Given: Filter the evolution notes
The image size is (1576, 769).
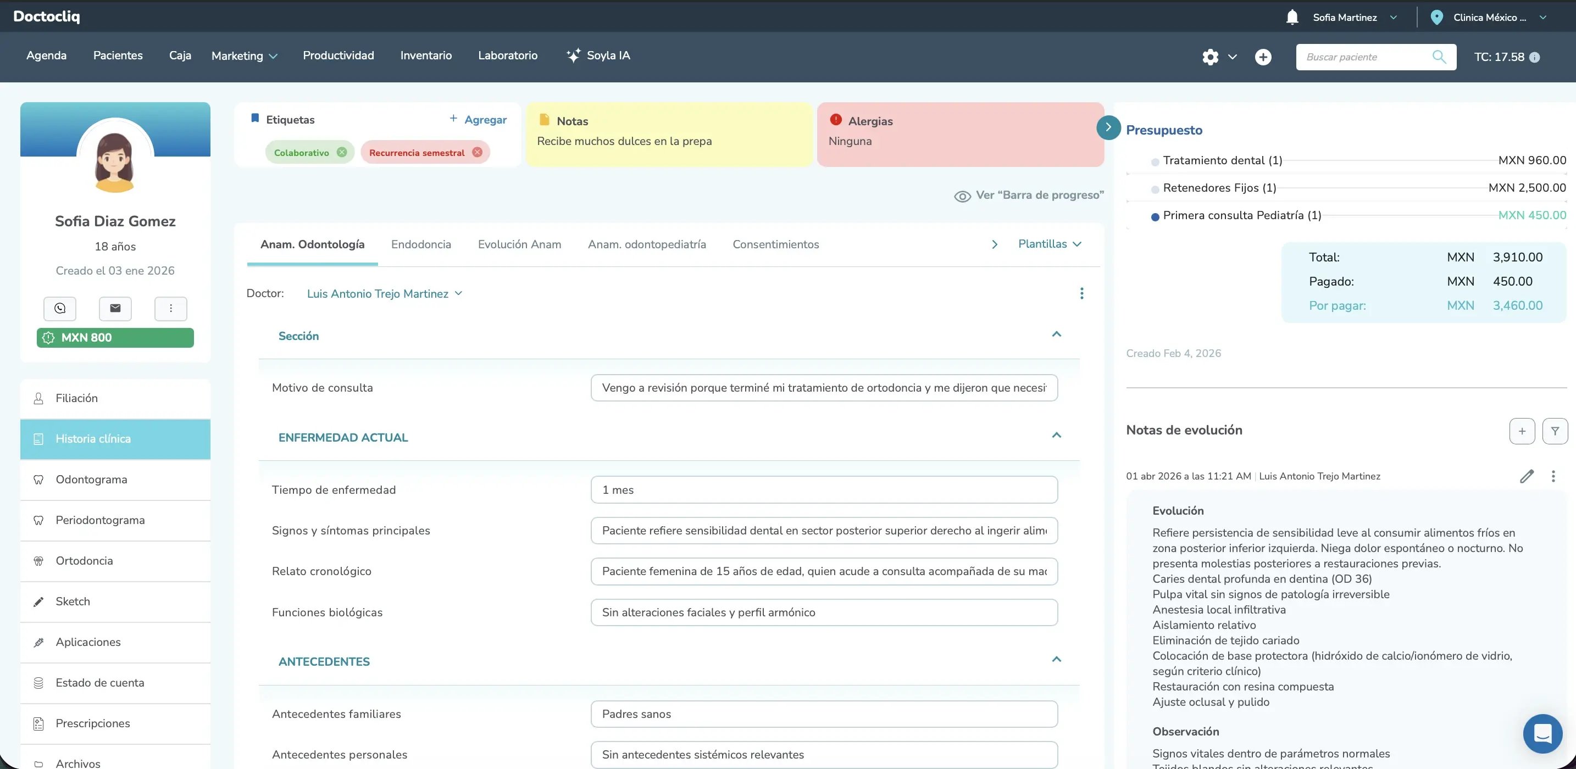Looking at the screenshot, I should click(1555, 431).
